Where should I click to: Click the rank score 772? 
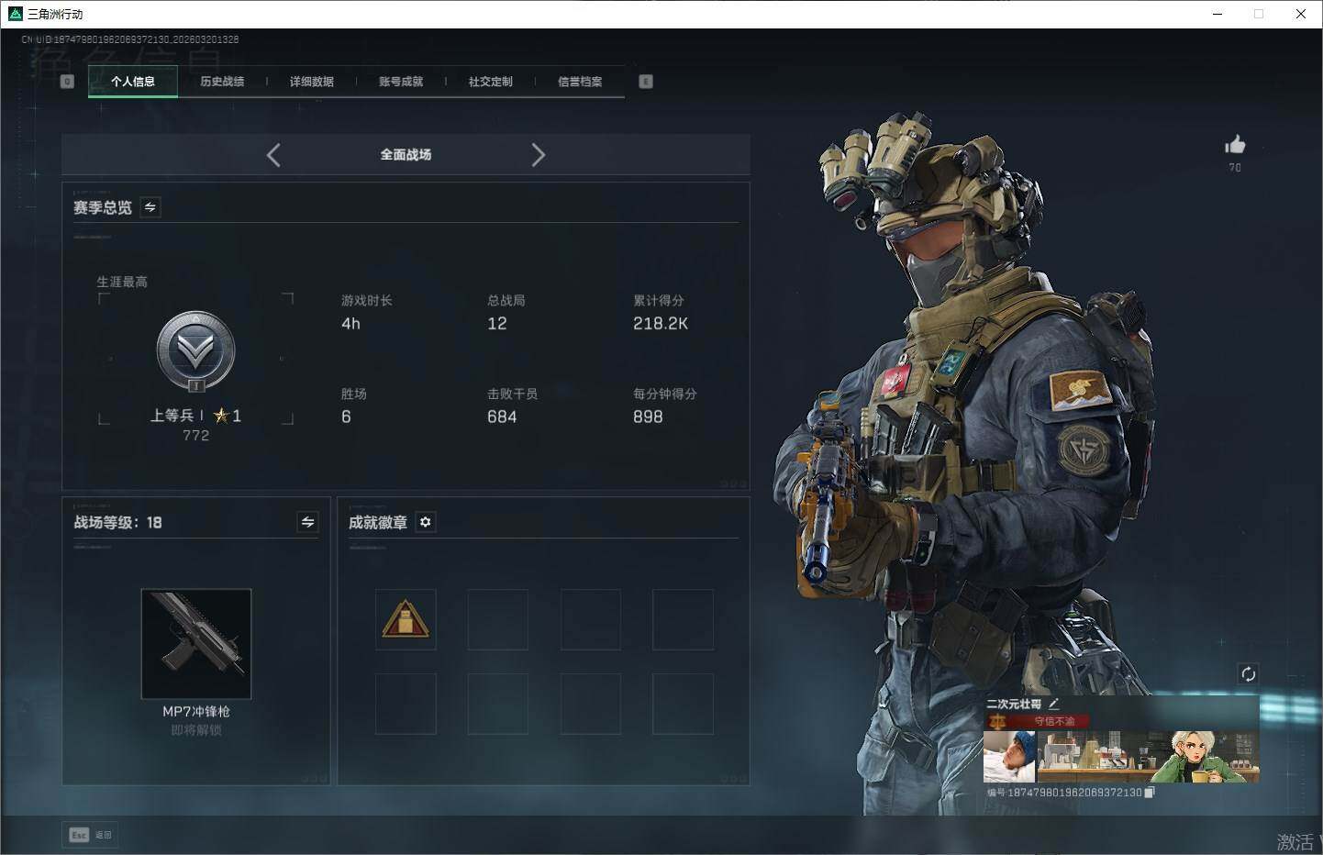click(195, 436)
